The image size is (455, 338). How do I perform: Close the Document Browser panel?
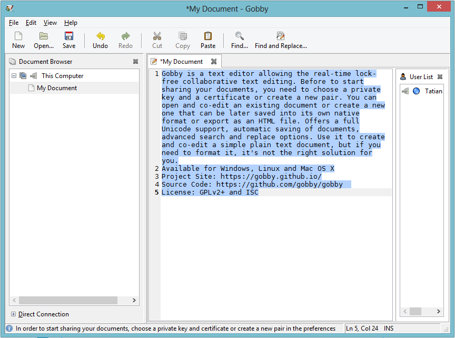[135, 62]
